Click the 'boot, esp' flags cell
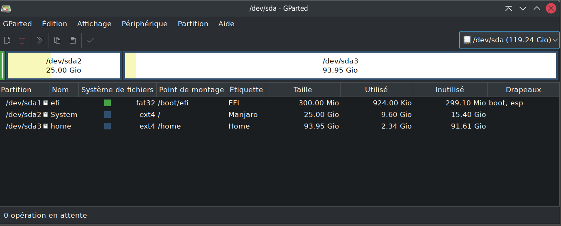The height and width of the screenshot is (226, 561). (506, 103)
